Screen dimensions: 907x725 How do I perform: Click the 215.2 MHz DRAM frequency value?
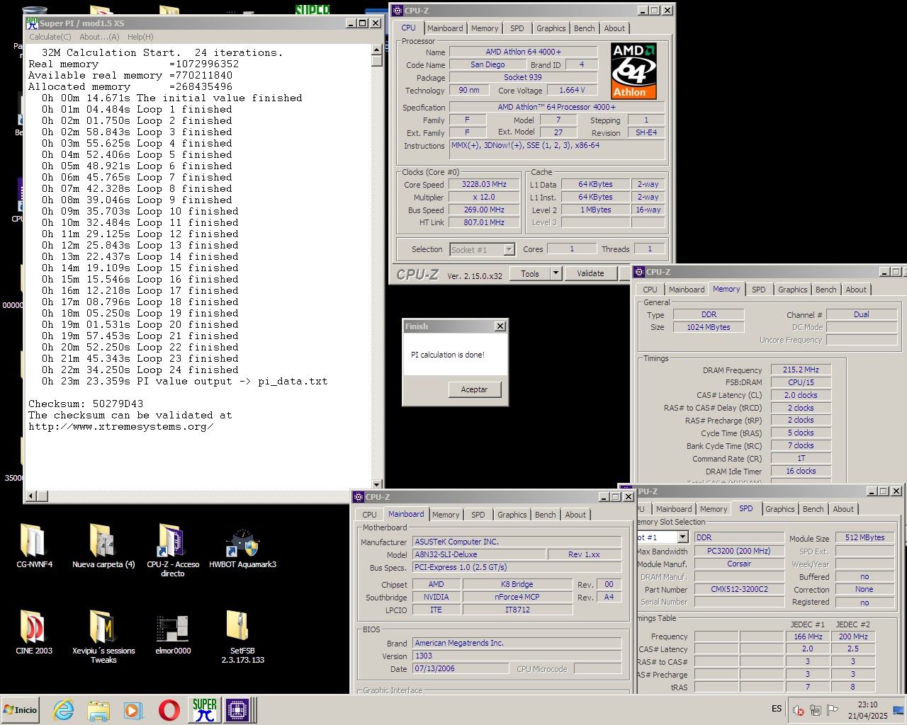(800, 370)
